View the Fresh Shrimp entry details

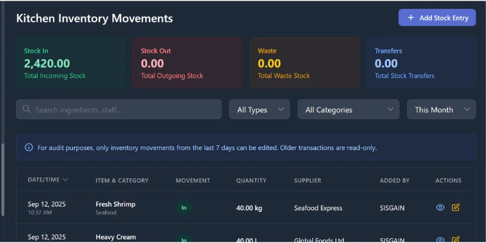click(440, 208)
